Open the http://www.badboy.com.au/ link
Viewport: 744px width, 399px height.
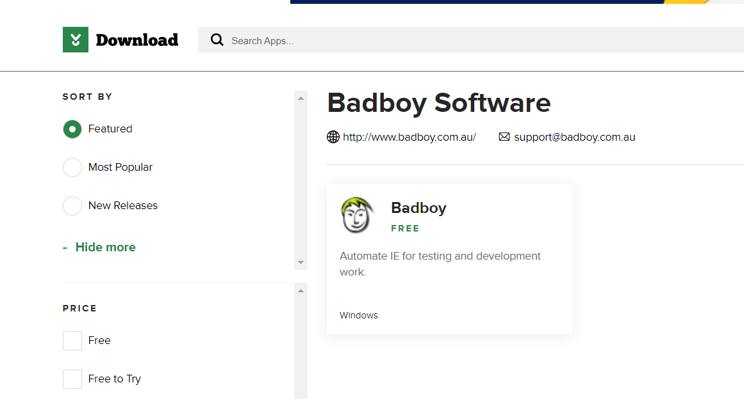coord(409,136)
